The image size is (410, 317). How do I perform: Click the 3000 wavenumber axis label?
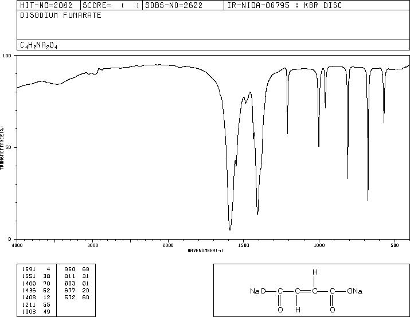tap(92, 245)
